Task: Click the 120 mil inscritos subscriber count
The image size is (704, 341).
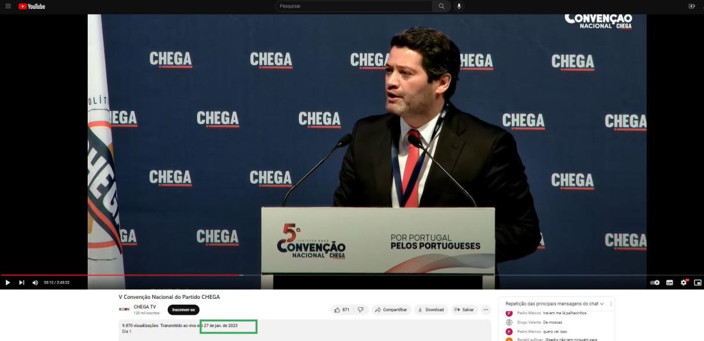Action: point(147,313)
